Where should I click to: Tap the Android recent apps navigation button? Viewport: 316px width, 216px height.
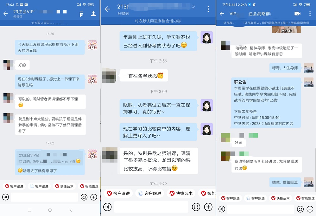click(x=29, y=210)
